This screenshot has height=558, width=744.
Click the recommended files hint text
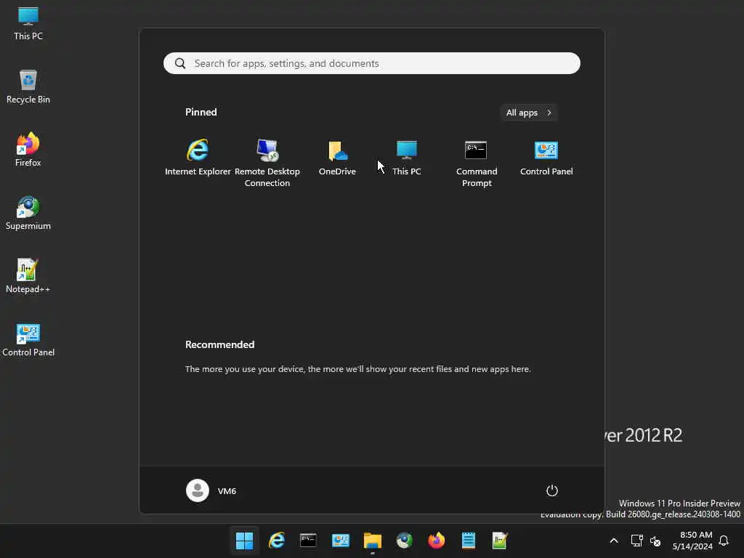pos(357,368)
